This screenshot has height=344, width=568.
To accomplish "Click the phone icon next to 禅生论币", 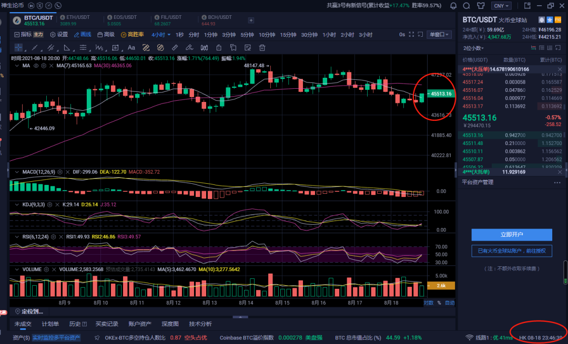I will coord(58,6).
